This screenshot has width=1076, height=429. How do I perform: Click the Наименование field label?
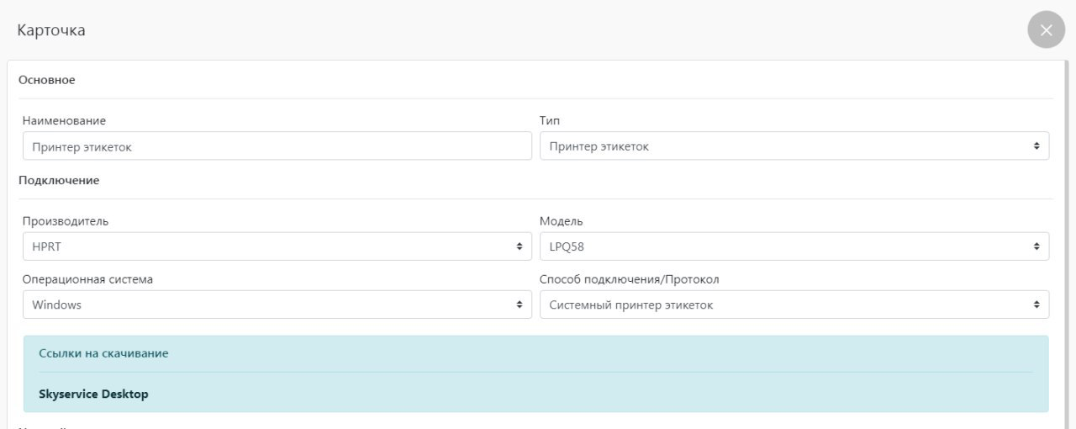coord(64,121)
